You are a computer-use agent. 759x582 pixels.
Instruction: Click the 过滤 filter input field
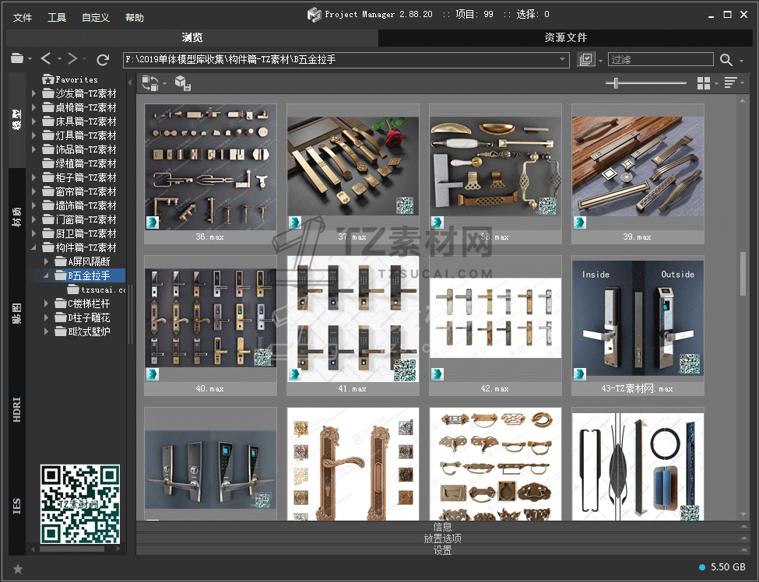[660, 60]
